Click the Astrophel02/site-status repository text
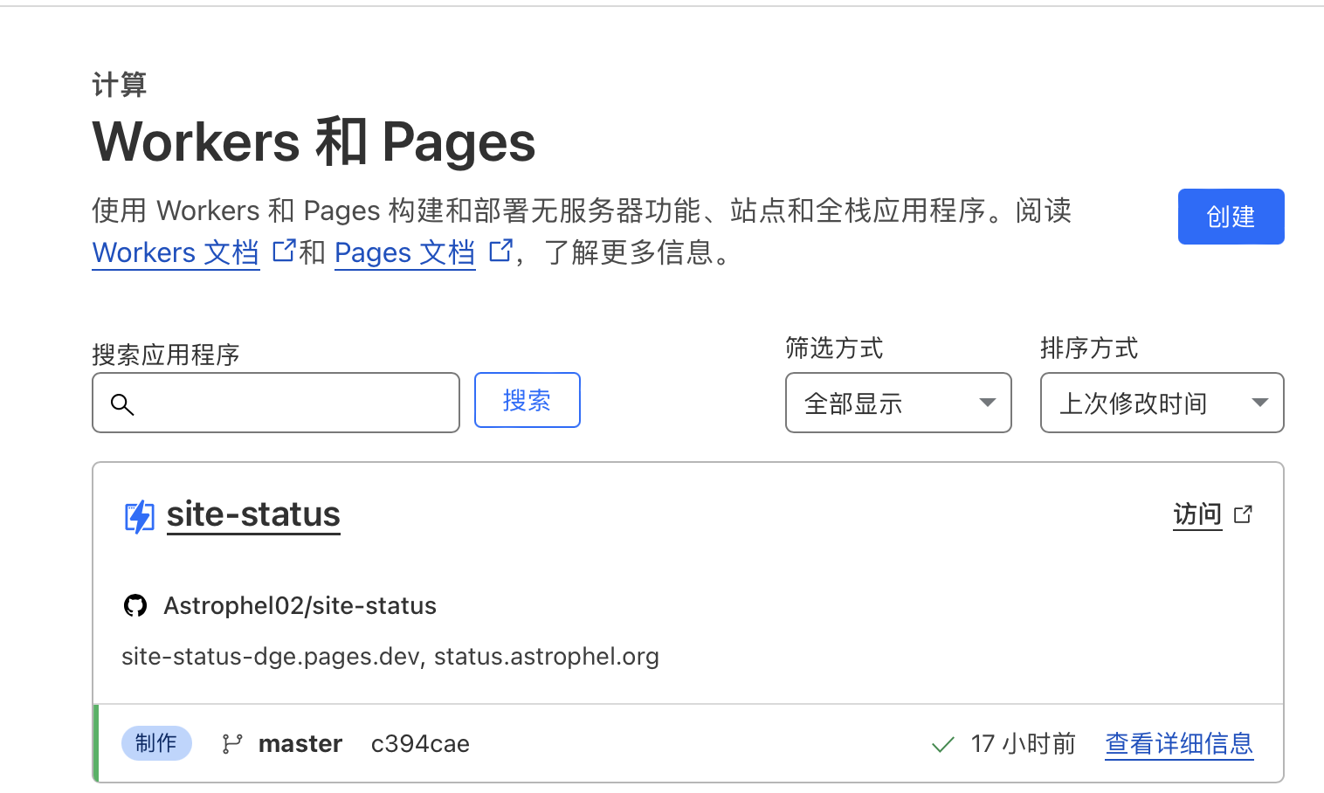The width and height of the screenshot is (1324, 793). (x=300, y=605)
